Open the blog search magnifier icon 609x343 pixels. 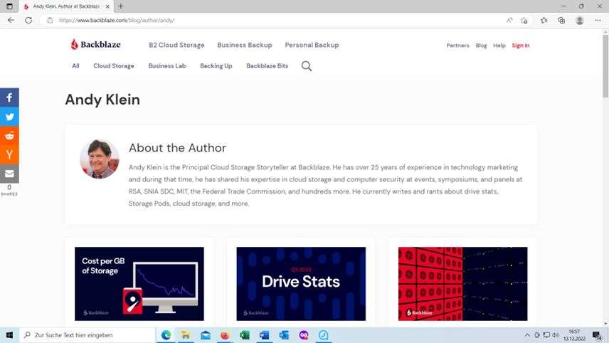pyautogui.click(x=307, y=66)
